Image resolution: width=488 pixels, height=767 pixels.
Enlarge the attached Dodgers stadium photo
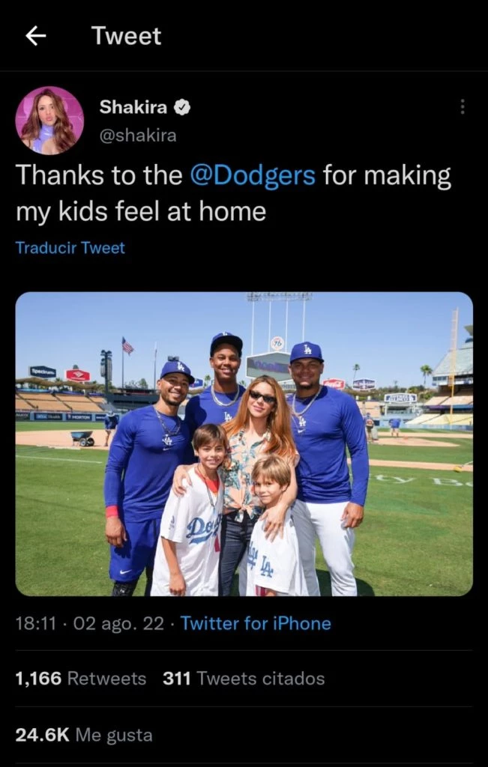coord(244,443)
